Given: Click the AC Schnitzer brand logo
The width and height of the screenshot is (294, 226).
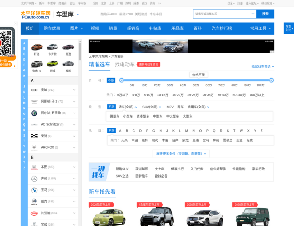Looking at the screenshot, I should coord(34,125).
